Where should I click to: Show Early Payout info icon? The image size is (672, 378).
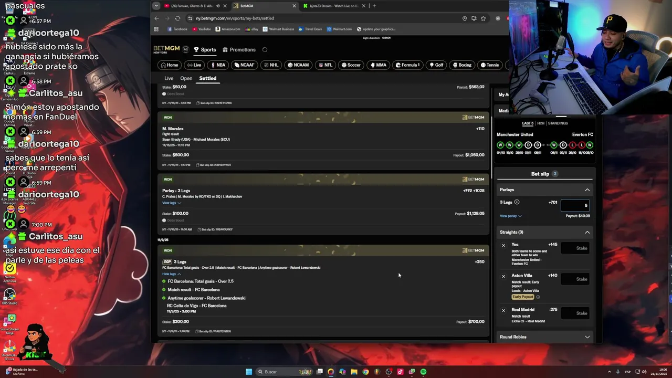538,297
